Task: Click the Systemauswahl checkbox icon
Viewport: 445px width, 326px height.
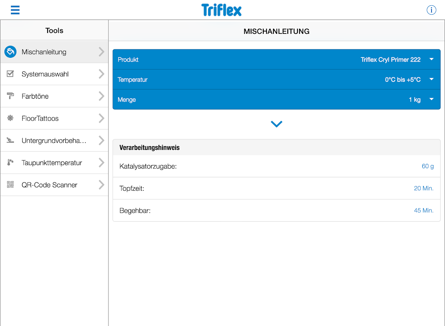Action: [10, 74]
